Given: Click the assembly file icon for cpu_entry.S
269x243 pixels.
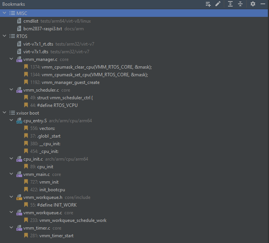Looking at the screenshot, I should 19,121.
